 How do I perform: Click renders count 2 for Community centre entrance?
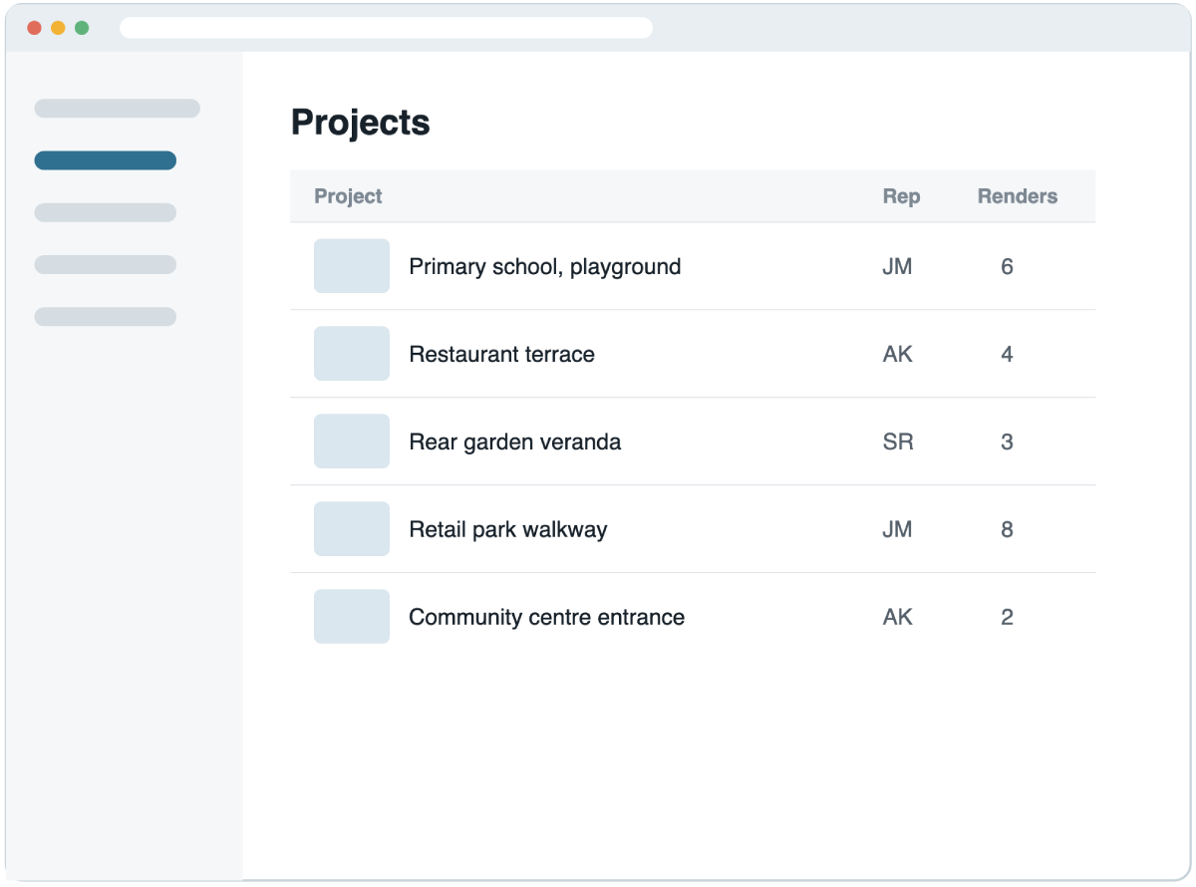tap(1007, 617)
